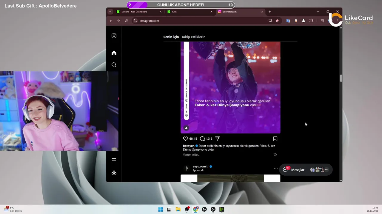Click Sponsorlu label under eyyo.com.tr
This screenshot has height=214, width=382.
tap(198, 170)
